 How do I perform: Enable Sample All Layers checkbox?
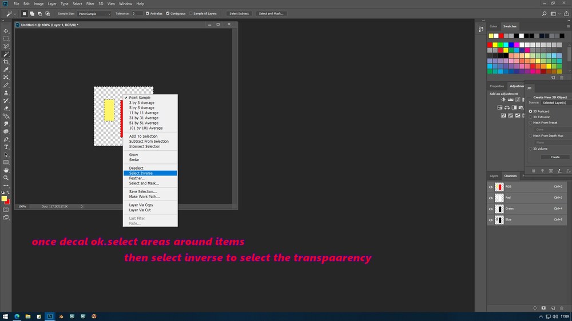[x=190, y=14]
